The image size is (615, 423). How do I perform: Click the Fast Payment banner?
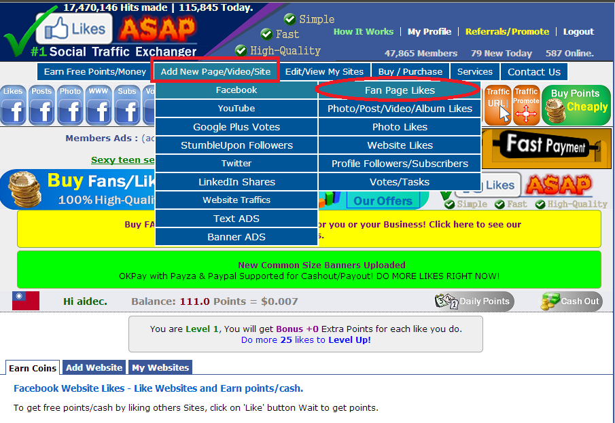[546, 149]
